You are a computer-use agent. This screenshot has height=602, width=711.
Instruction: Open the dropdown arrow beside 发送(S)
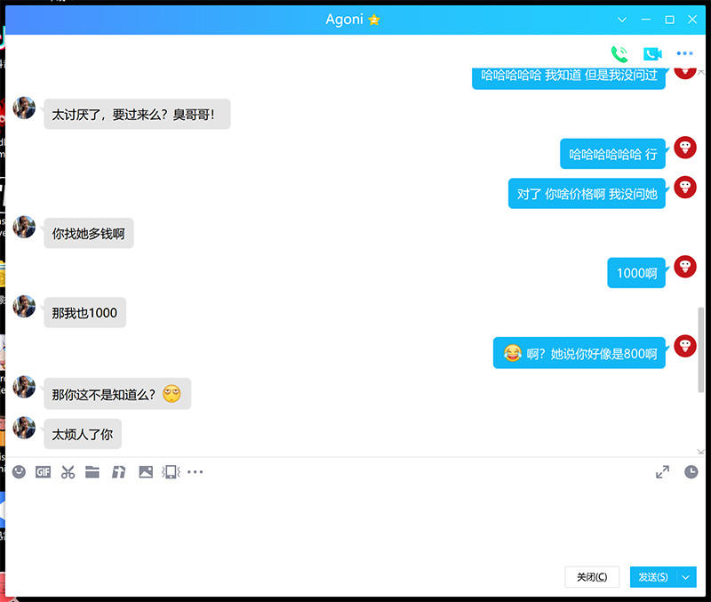pos(686,577)
